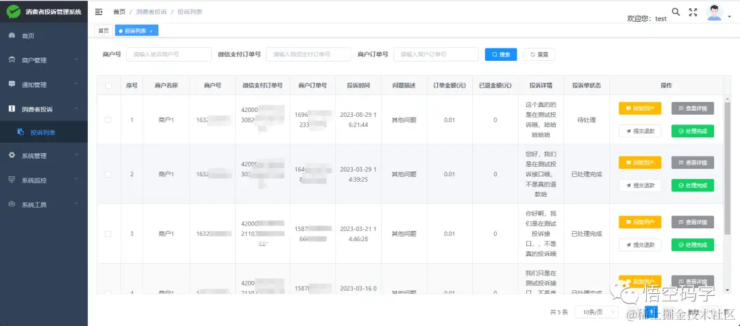Screen dimensions: 740x326
Task: Click the 已处理完成 status in row 2
Action: click(587, 174)
